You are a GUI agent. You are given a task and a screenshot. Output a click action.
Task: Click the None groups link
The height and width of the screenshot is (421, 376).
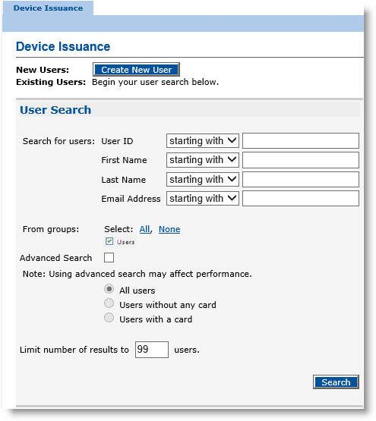(169, 229)
